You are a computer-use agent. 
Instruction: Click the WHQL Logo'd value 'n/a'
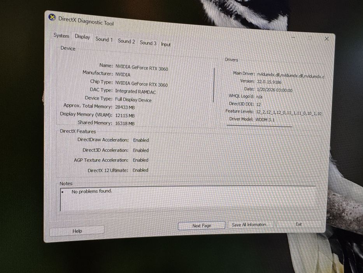pos(259,97)
